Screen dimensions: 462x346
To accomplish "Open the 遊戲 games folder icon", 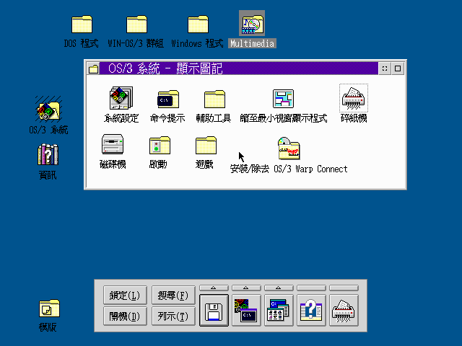I will (206, 146).
